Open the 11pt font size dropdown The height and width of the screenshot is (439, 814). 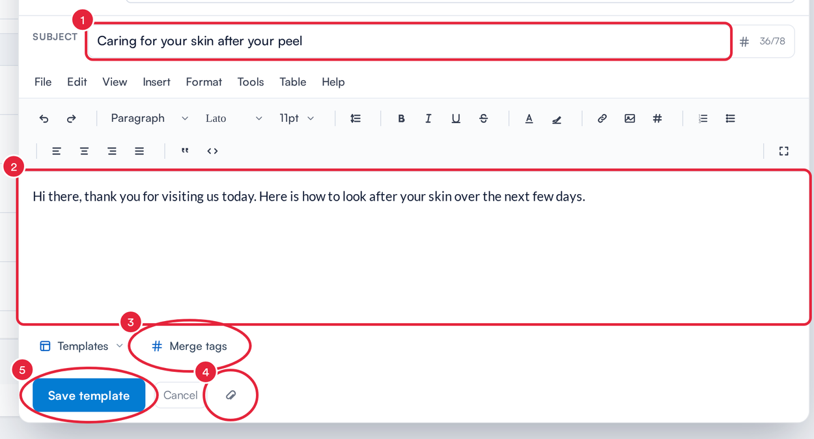click(297, 119)
